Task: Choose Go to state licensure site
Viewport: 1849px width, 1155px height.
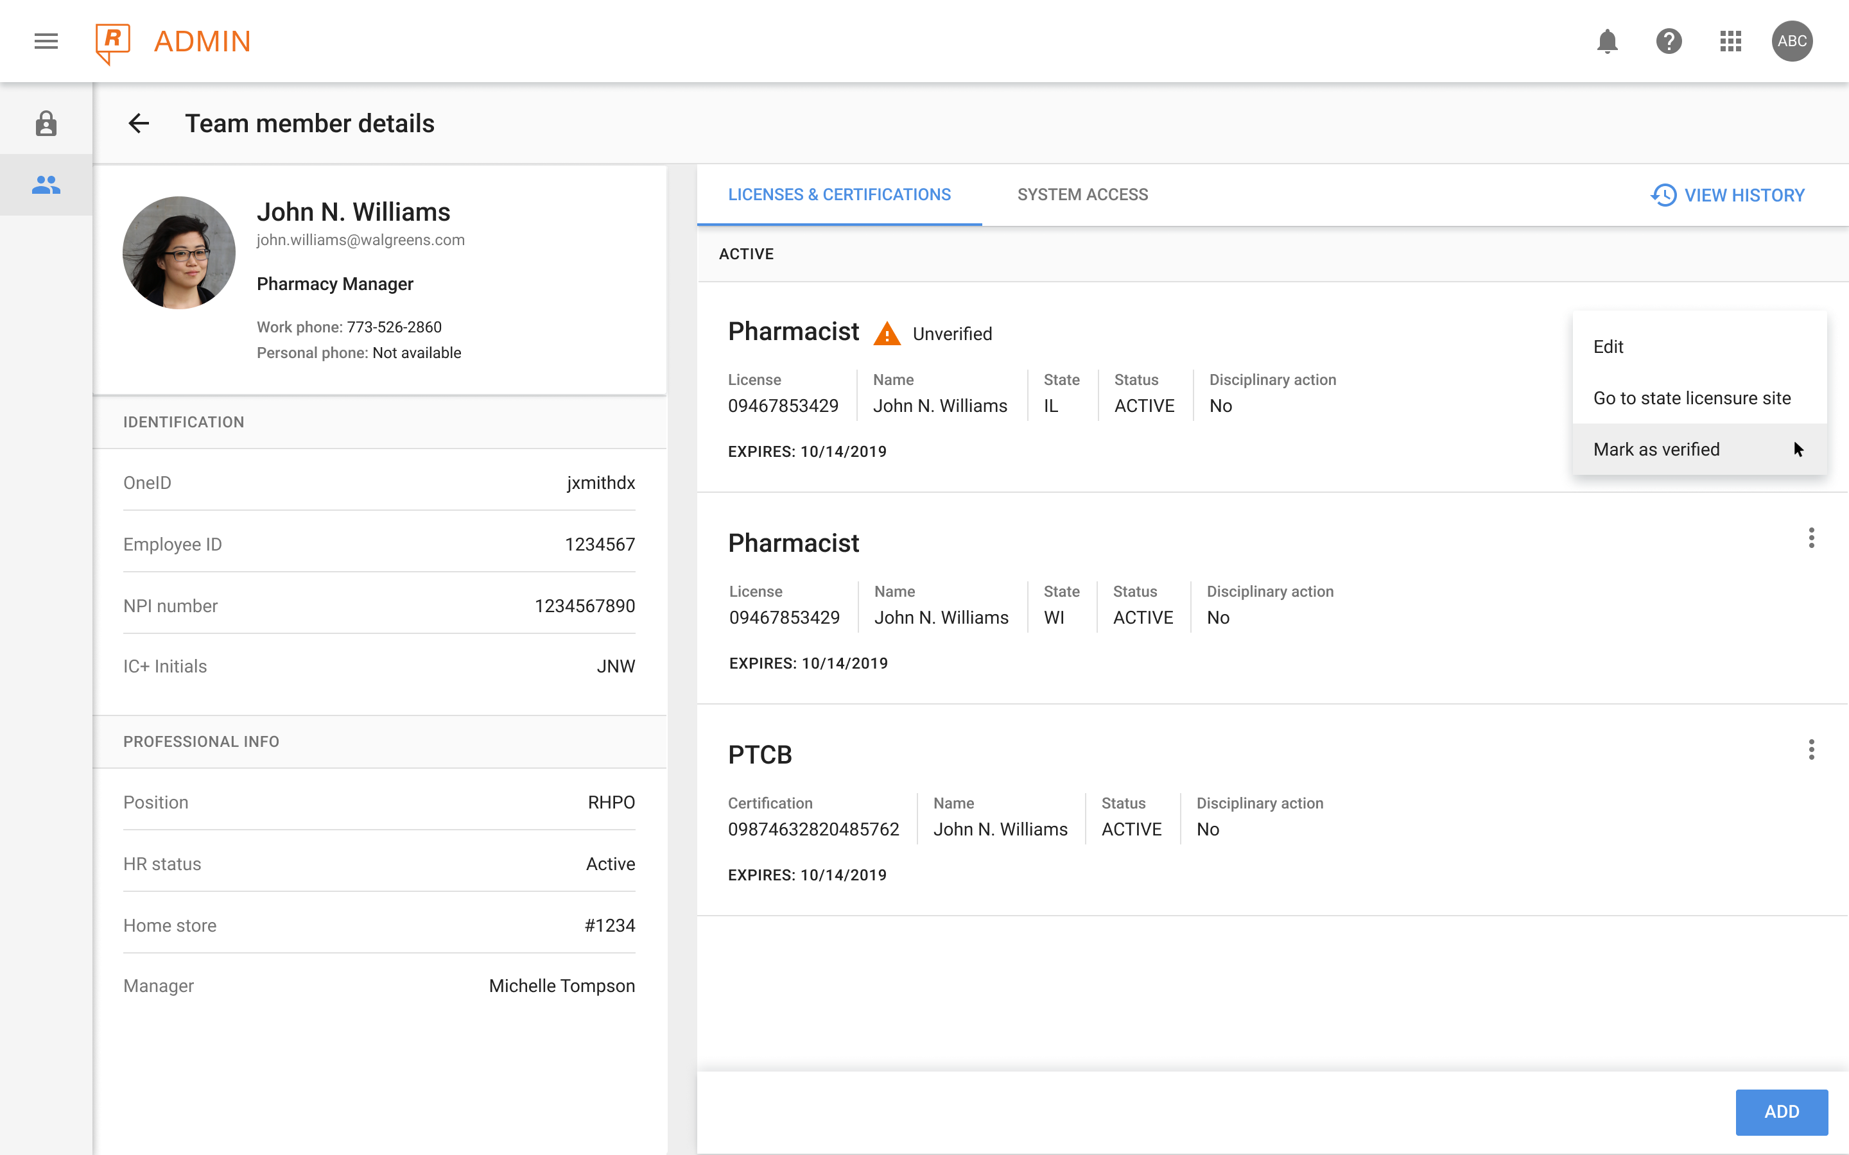Action: point(1692,398)
